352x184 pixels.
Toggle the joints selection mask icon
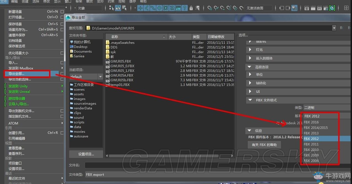click(x=147, y=8)
